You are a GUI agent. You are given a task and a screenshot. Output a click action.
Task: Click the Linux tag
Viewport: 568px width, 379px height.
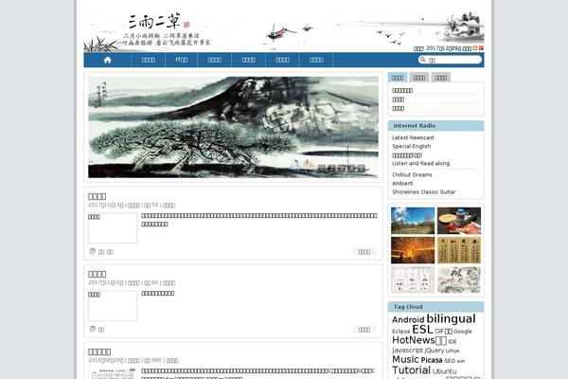point(453,351)
